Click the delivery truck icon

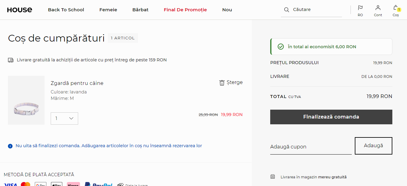(11, 60)
